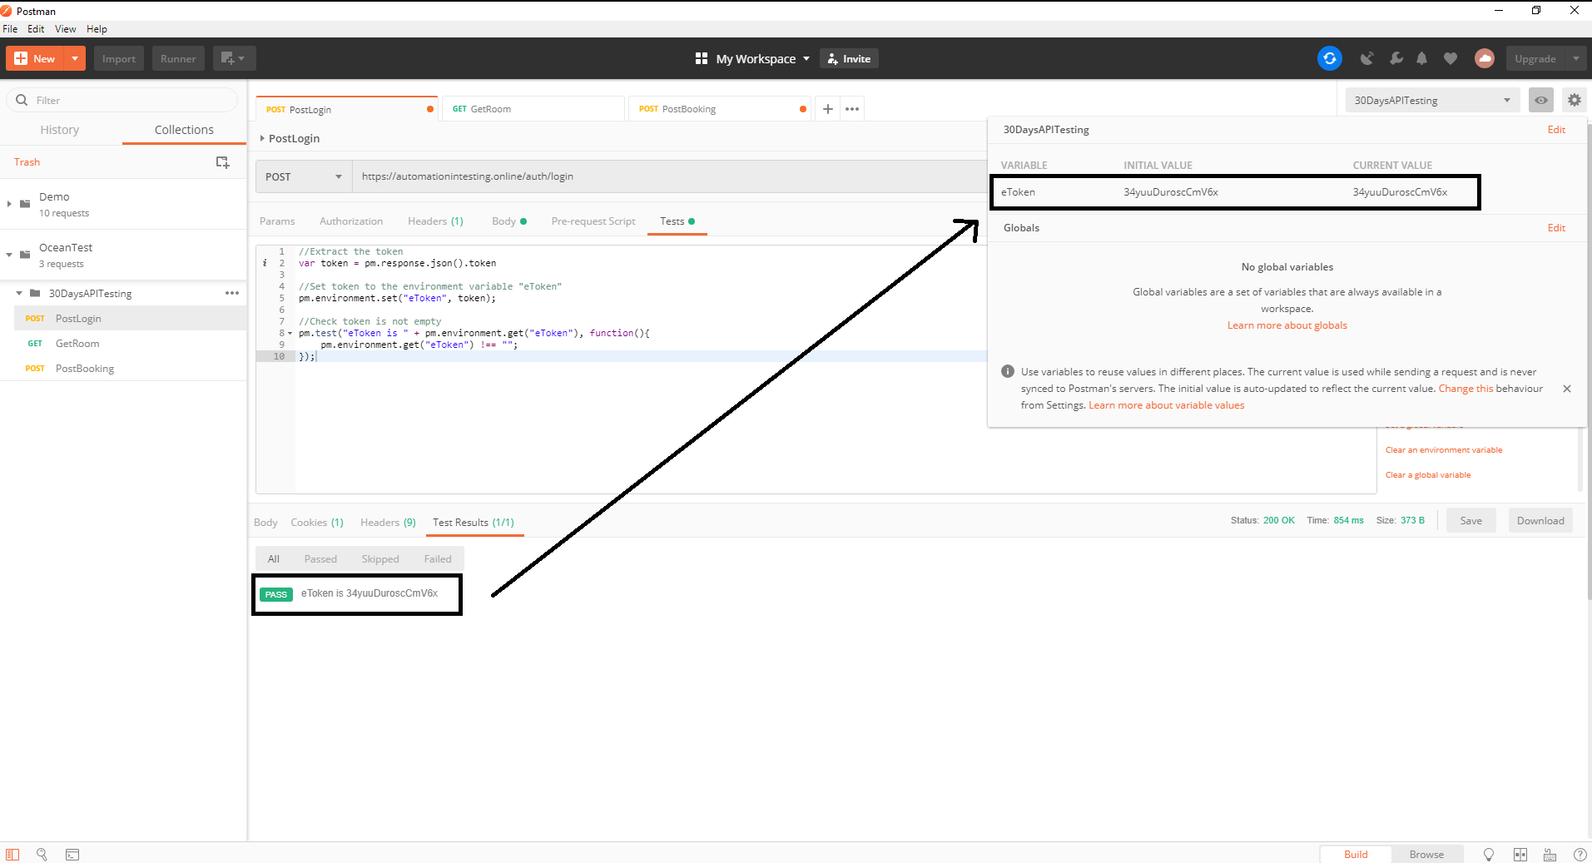The height and width of the screenshot is (863, 1592).
Task: Toggle the environment quick look eye
Action: [1541, 100]
